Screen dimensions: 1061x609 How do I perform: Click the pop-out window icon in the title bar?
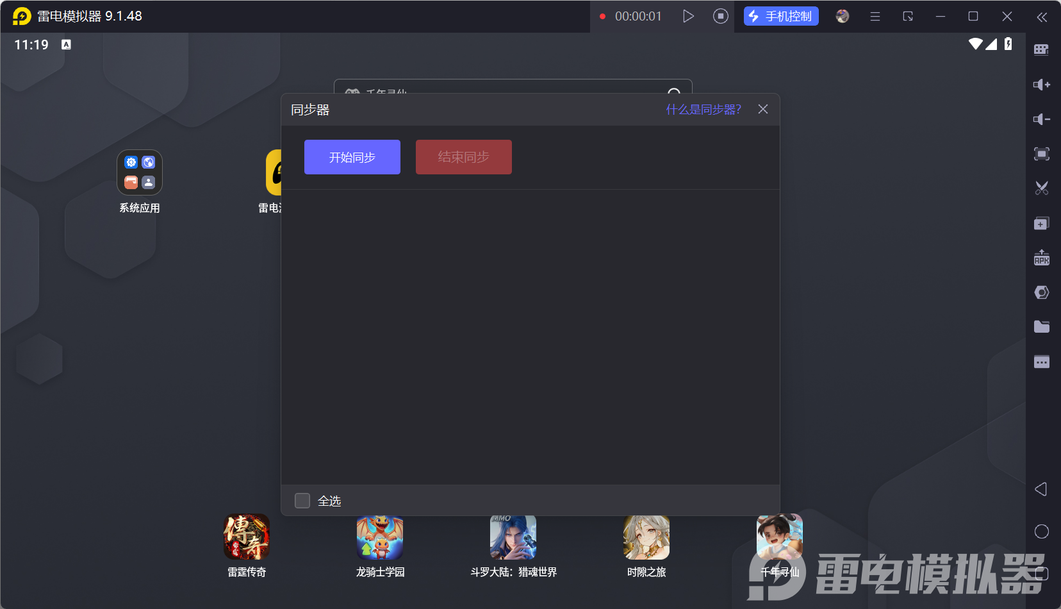coord(908,17)
